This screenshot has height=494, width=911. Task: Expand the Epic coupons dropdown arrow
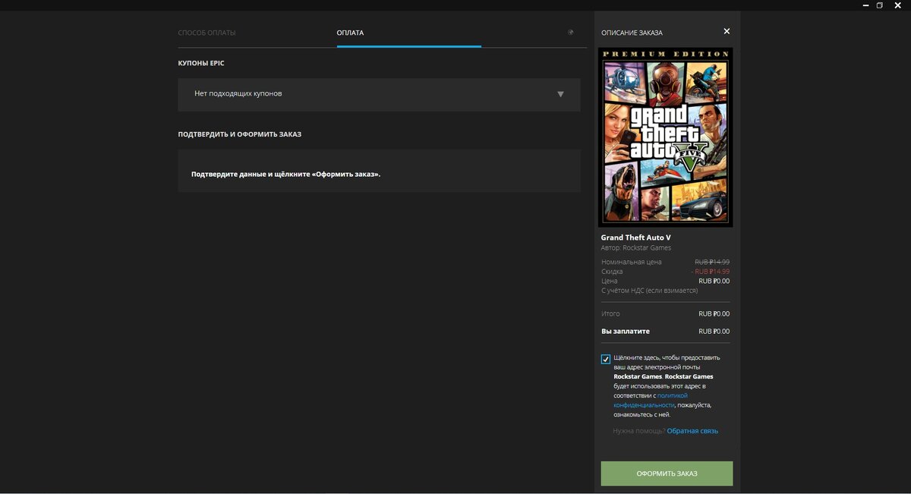coord(560,94)
